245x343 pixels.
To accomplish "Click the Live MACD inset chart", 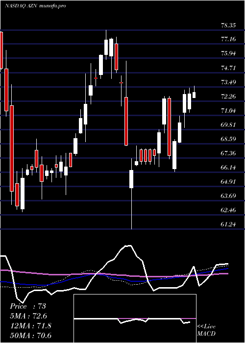I will [135, 318].
